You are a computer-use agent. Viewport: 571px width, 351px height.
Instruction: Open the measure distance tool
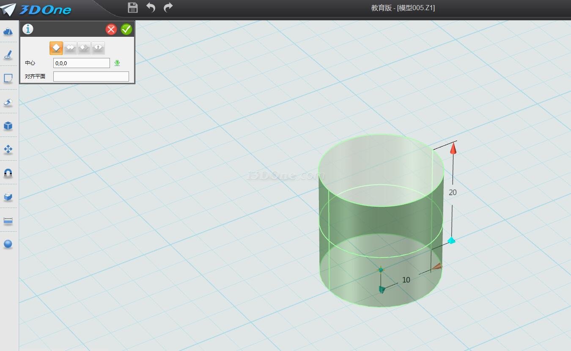tap(8, 220)
